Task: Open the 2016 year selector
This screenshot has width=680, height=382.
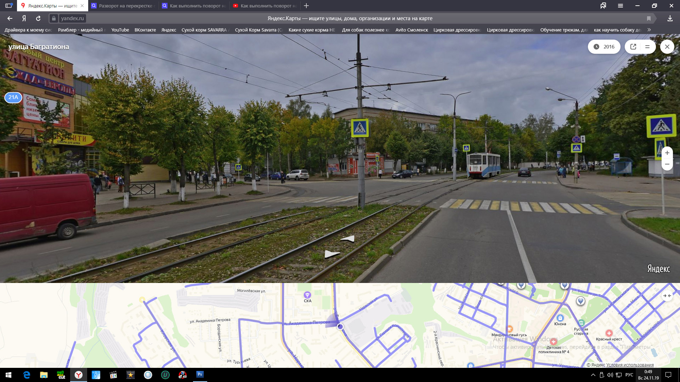Action: (x=604, y=47)
